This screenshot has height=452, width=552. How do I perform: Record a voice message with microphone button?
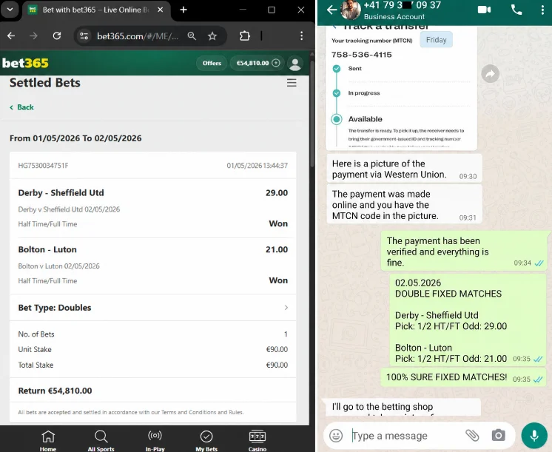click(534, 436)
